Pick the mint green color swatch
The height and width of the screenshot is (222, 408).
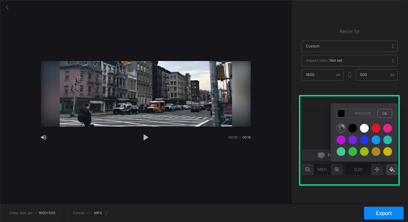click(x=341, y=152)
